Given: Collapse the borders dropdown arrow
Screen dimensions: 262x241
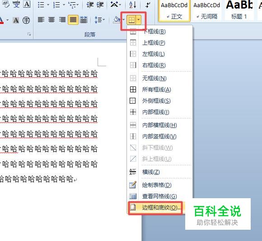Looking at the screenshot, I should click(139, 20).
